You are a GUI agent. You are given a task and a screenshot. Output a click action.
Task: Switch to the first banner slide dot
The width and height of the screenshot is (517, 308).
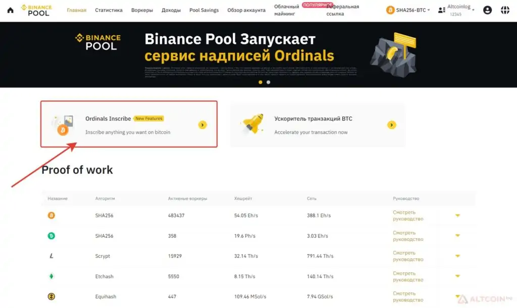click(x=261, y=82)
